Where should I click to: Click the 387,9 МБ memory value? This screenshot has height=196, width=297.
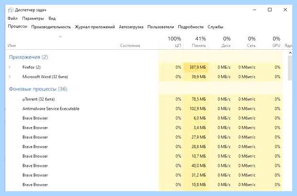[x=197, y=67]
